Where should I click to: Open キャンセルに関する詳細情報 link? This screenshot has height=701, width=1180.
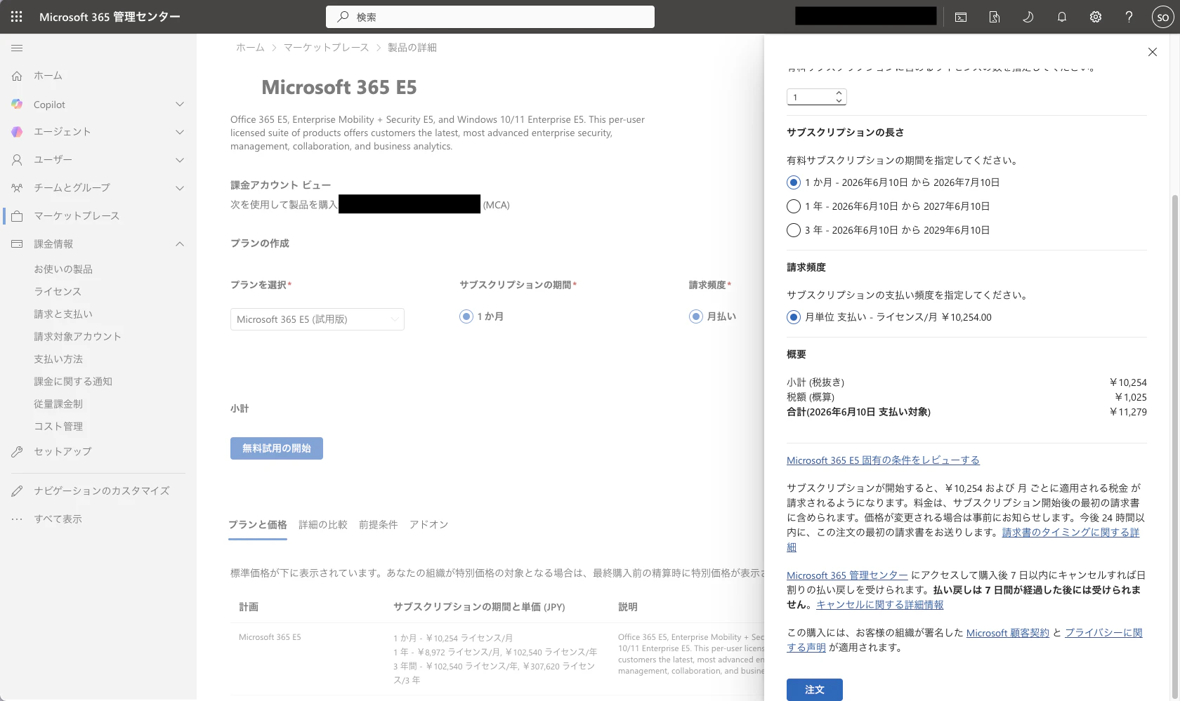click(x=879, y=605)
